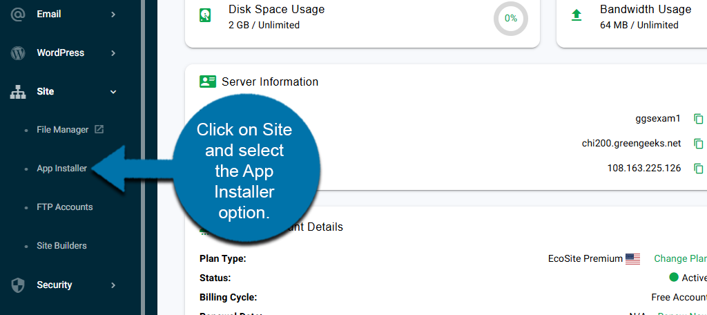707x315 pixels.
Task: Open Site Builders under Site
Action: tap(61, 246)
